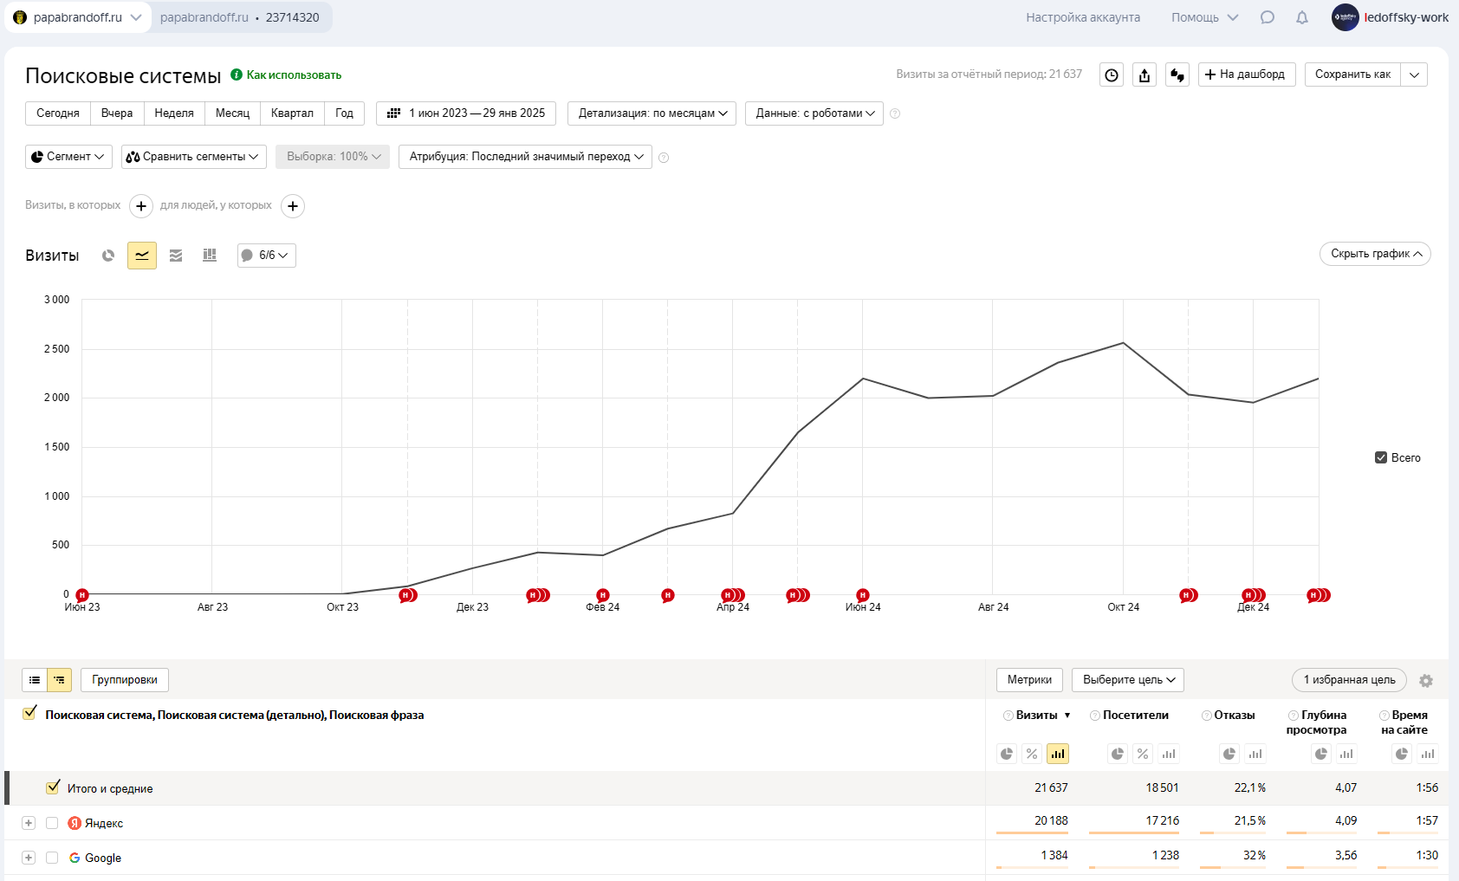Click the chart annotation marker at Июн 24
The width and height of the screenshot is (1459, 881).
863,595
